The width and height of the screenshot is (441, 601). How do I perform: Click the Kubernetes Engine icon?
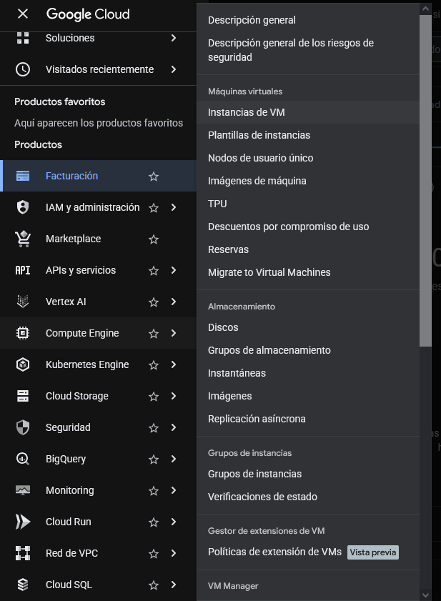(23, 364)
